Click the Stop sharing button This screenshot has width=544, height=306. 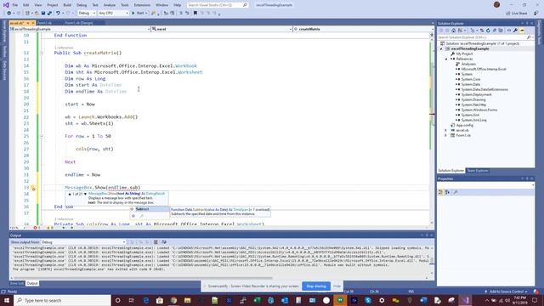click(x=316, y=286)
